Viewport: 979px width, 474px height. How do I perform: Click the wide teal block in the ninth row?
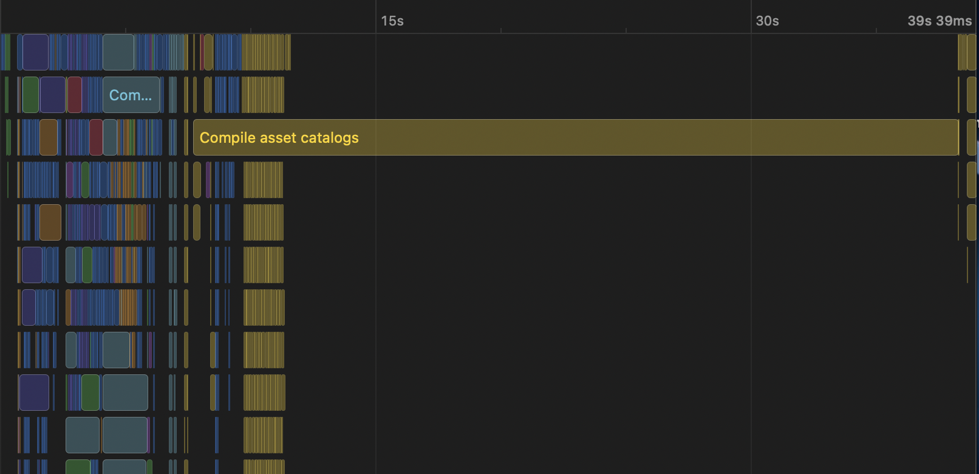click(125, 393)
